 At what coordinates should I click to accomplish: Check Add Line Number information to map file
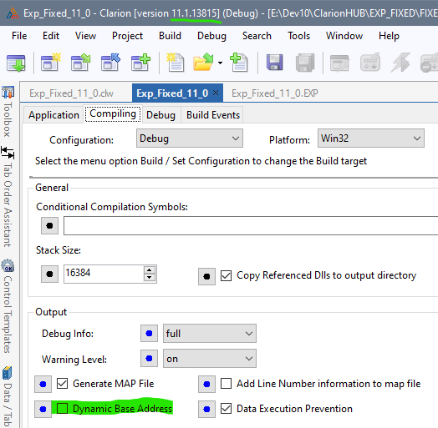click(x=226, y=384)
